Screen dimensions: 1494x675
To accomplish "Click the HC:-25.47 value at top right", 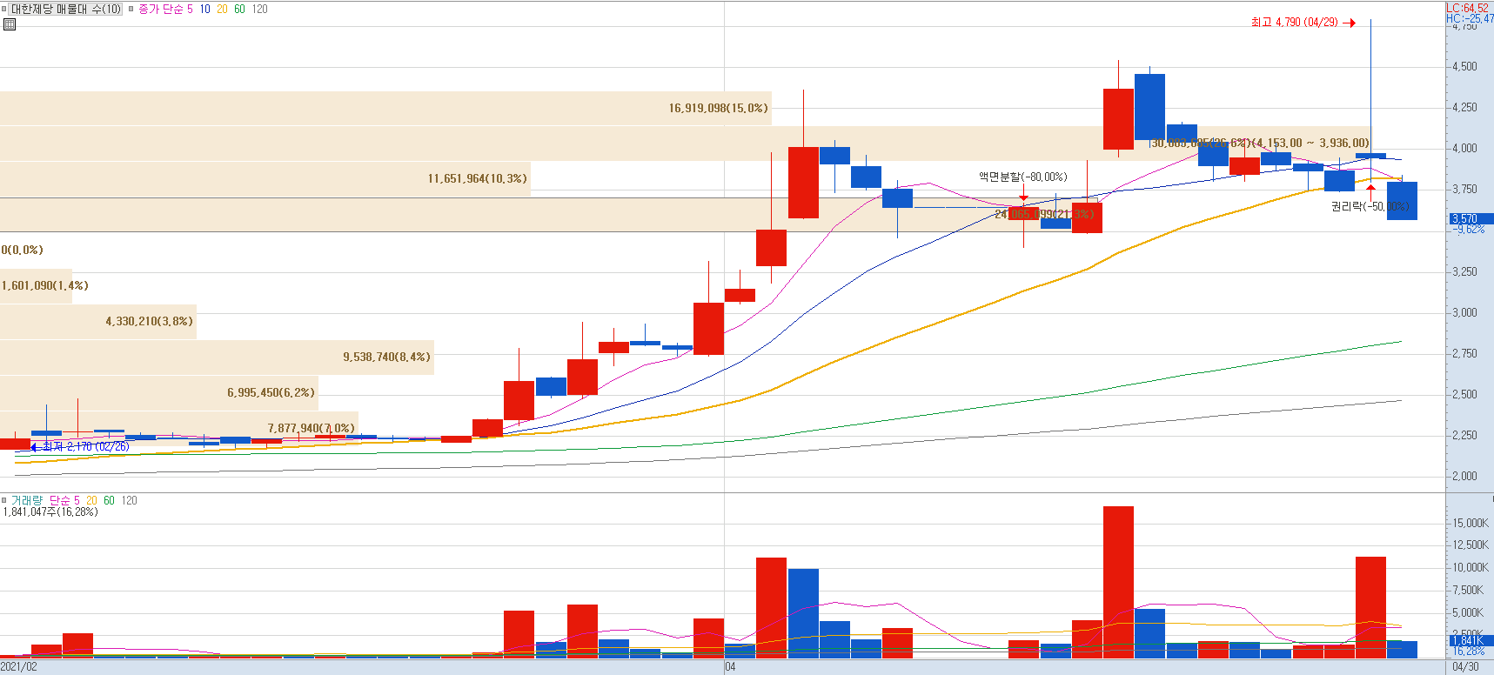I will point(1470,18).
